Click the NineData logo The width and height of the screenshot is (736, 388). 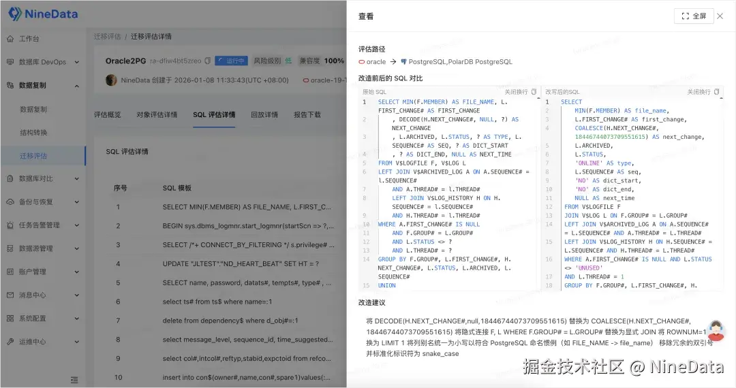[43, 14]
